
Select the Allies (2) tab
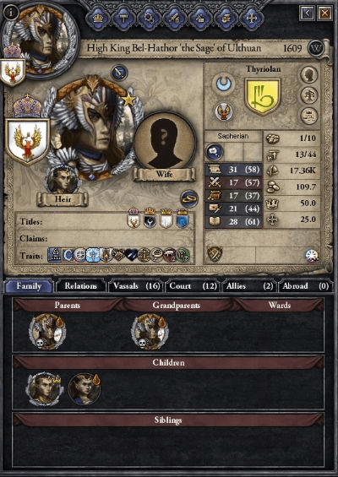(x=249, y=286)
